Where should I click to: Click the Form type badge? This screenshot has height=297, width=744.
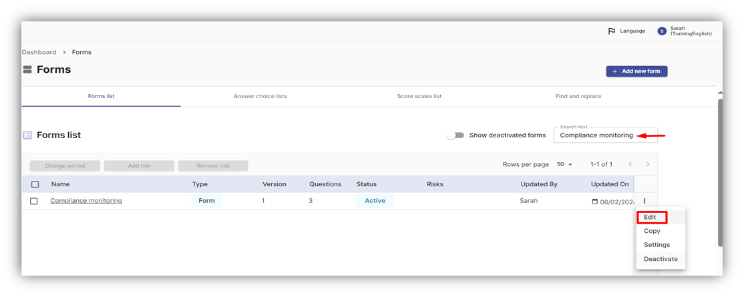click(x=206, y=201)
